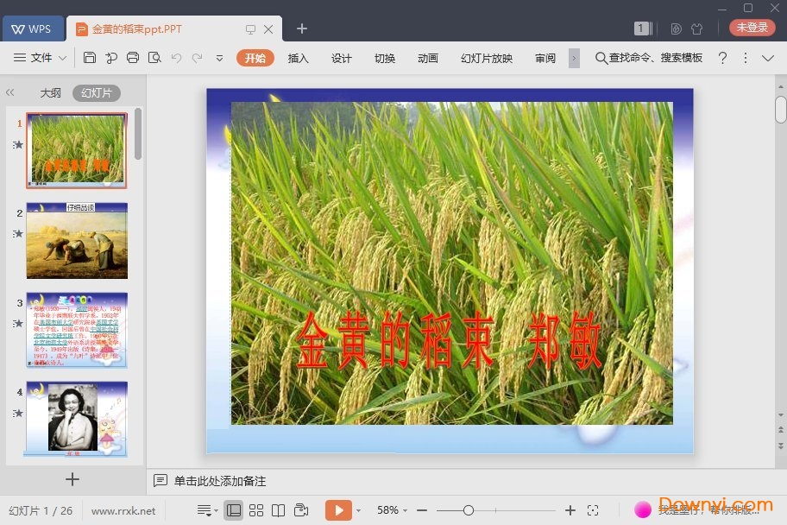Expand the slideshow play options arrow

point(358,509)
